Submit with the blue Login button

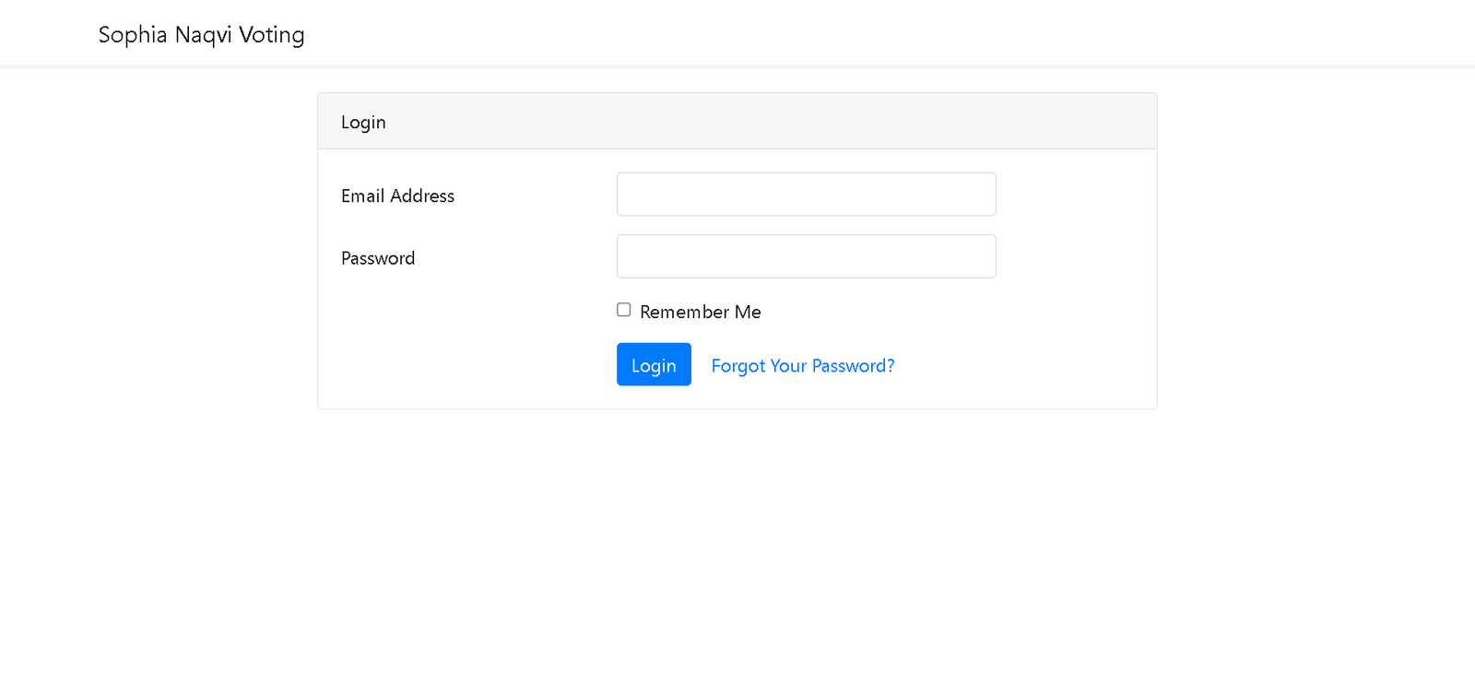(x=654, y=364)
